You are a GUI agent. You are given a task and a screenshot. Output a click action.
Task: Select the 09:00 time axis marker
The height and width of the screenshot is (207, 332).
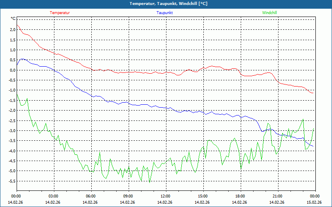click(x=128, y=196)
